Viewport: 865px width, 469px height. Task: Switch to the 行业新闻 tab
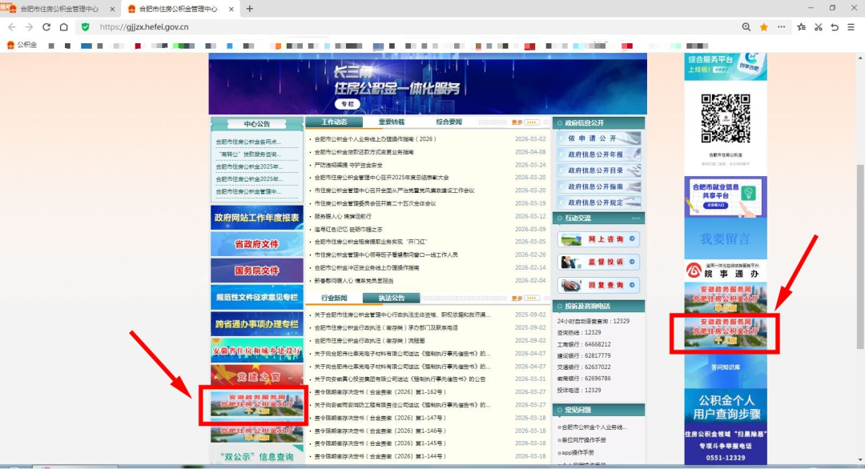[334, 298]
